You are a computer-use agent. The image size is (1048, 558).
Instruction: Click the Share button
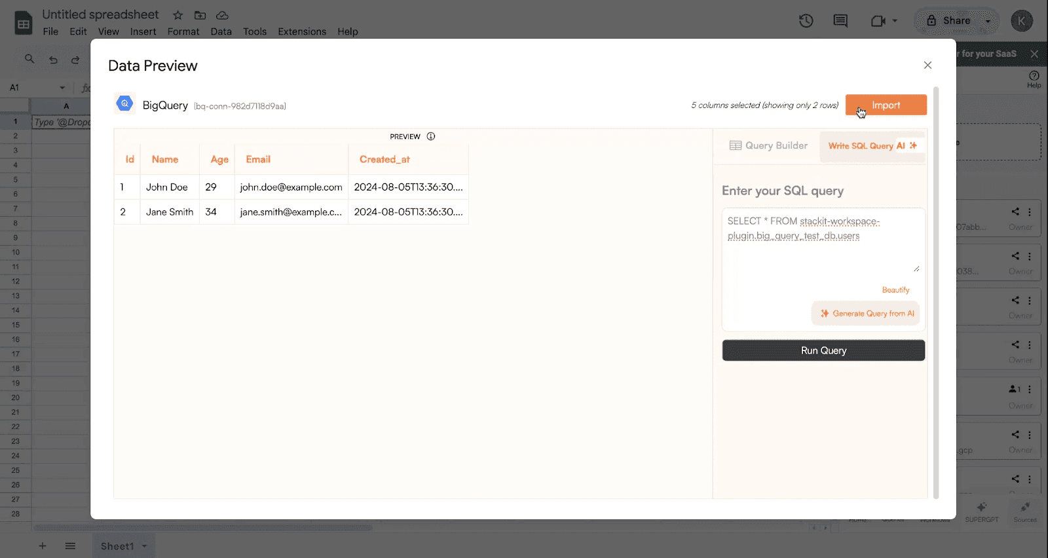click(x=948, y=21)
